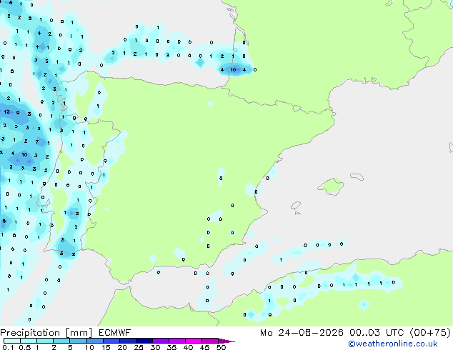Click the 30 to 35 mm purple legend swatch
This screenshot has width=453, height=350.
click(161, 341)
